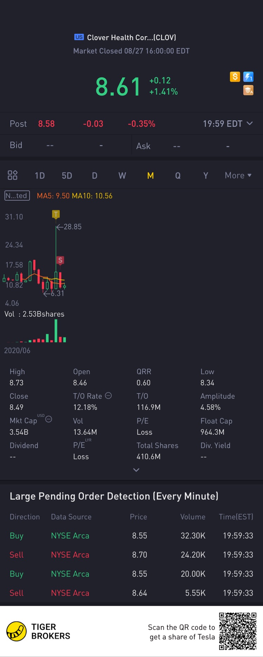Tap the Tiger Brokers logo
This screenshot has height=657, width=263.
point(16,631)
